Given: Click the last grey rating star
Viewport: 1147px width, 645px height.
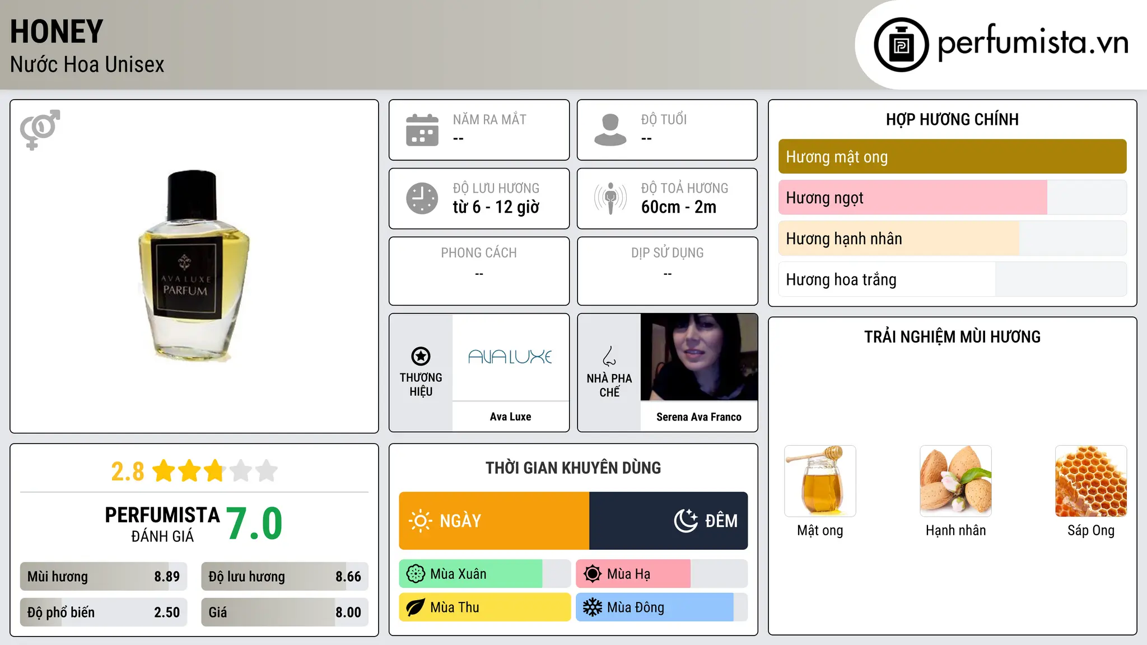Looking at the screenshot, I should 267,471.
